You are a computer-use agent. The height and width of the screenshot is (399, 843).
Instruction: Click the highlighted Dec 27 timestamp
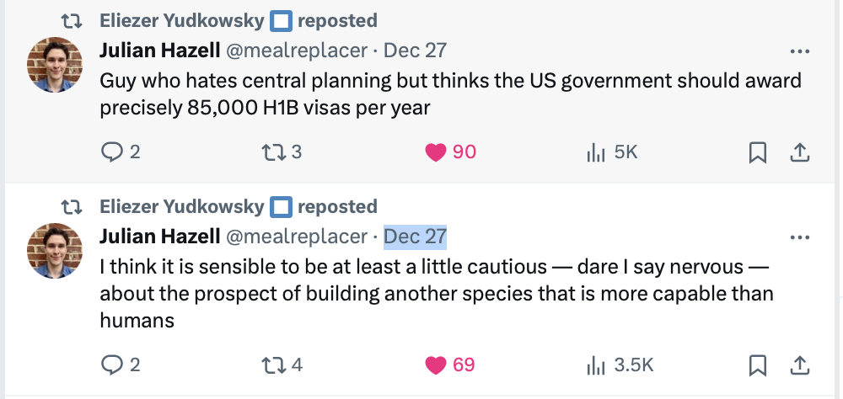[x=415, y=237]
